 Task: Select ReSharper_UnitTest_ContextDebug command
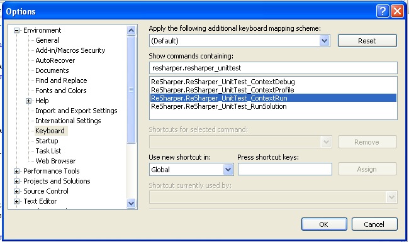pyautogui.click(x=273, y=82)
